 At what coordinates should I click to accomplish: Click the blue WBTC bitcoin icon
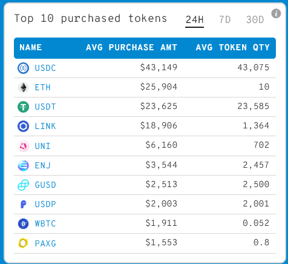(x=23, y=223)
